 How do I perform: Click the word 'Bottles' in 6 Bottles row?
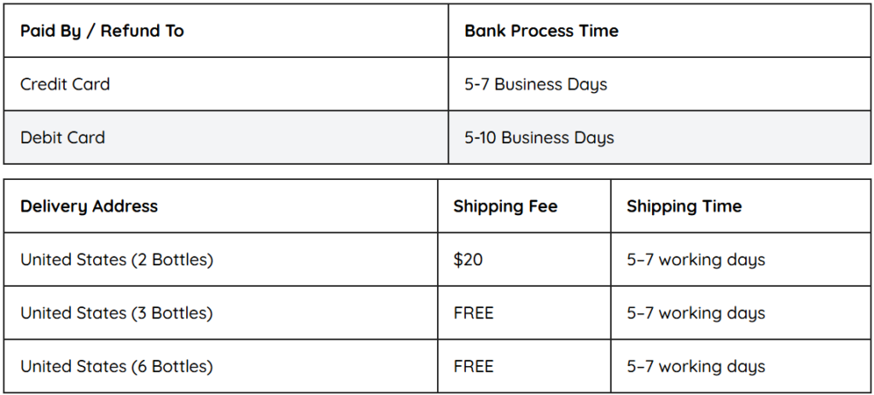[x=180, y=367]
